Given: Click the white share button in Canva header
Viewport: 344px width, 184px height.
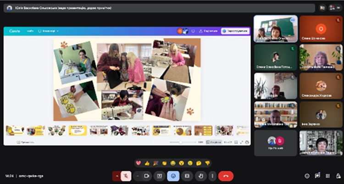Looking at the screenshot, I should [x=235, y=31].
